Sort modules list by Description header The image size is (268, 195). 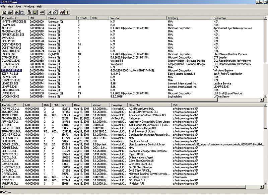coord(149,105)
